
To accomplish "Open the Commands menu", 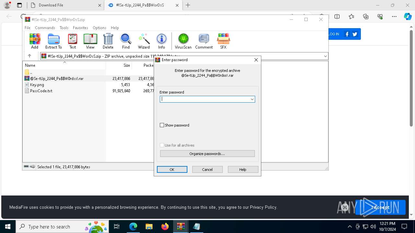I will (x=45, y=28).
